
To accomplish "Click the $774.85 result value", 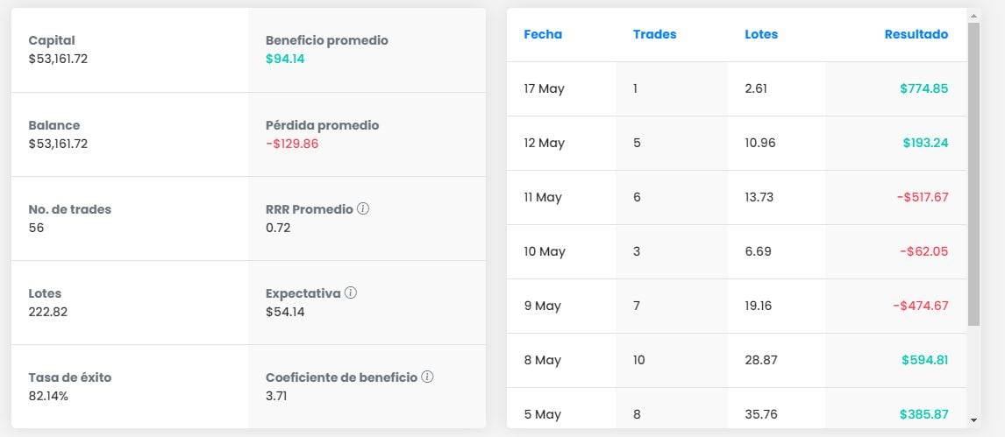I will pos(923,88).
